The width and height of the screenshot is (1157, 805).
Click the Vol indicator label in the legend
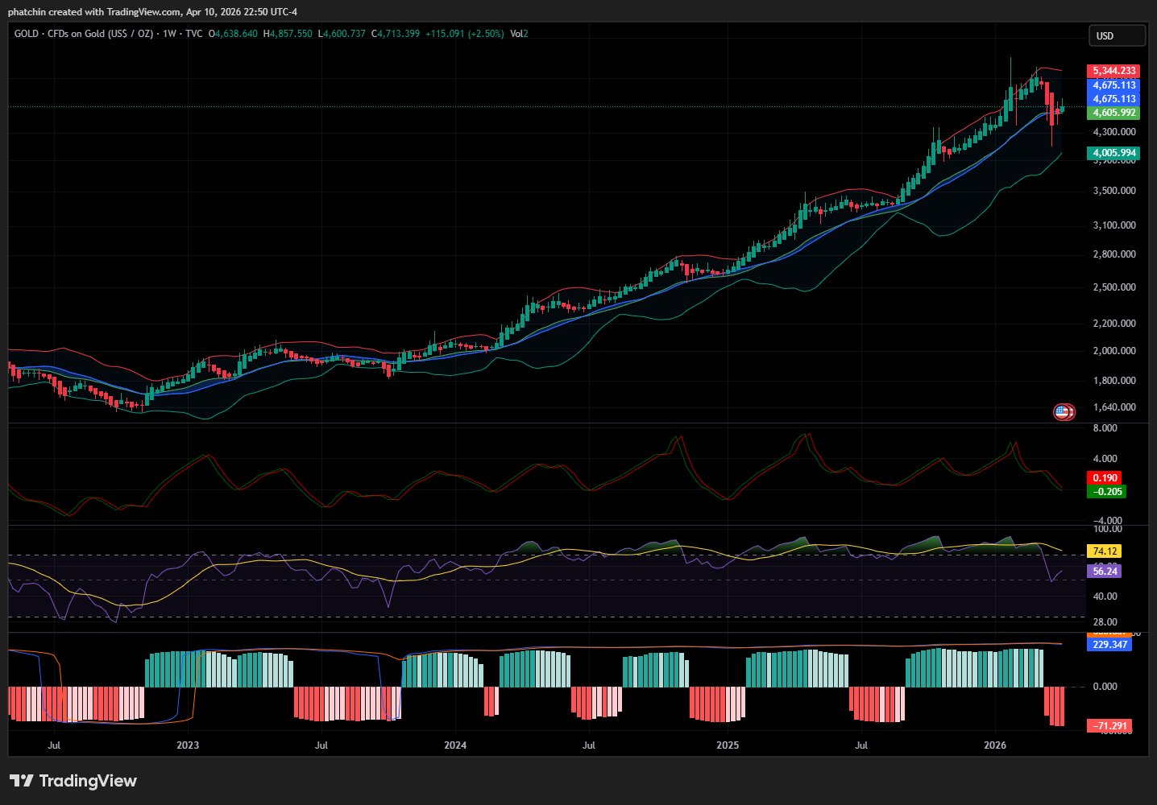point(518,34)
